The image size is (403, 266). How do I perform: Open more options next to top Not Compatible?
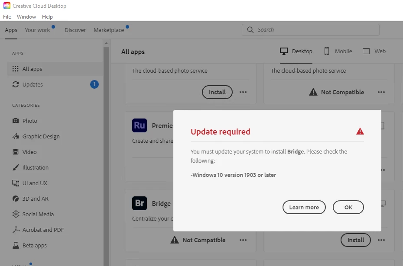tap(381, 92)
